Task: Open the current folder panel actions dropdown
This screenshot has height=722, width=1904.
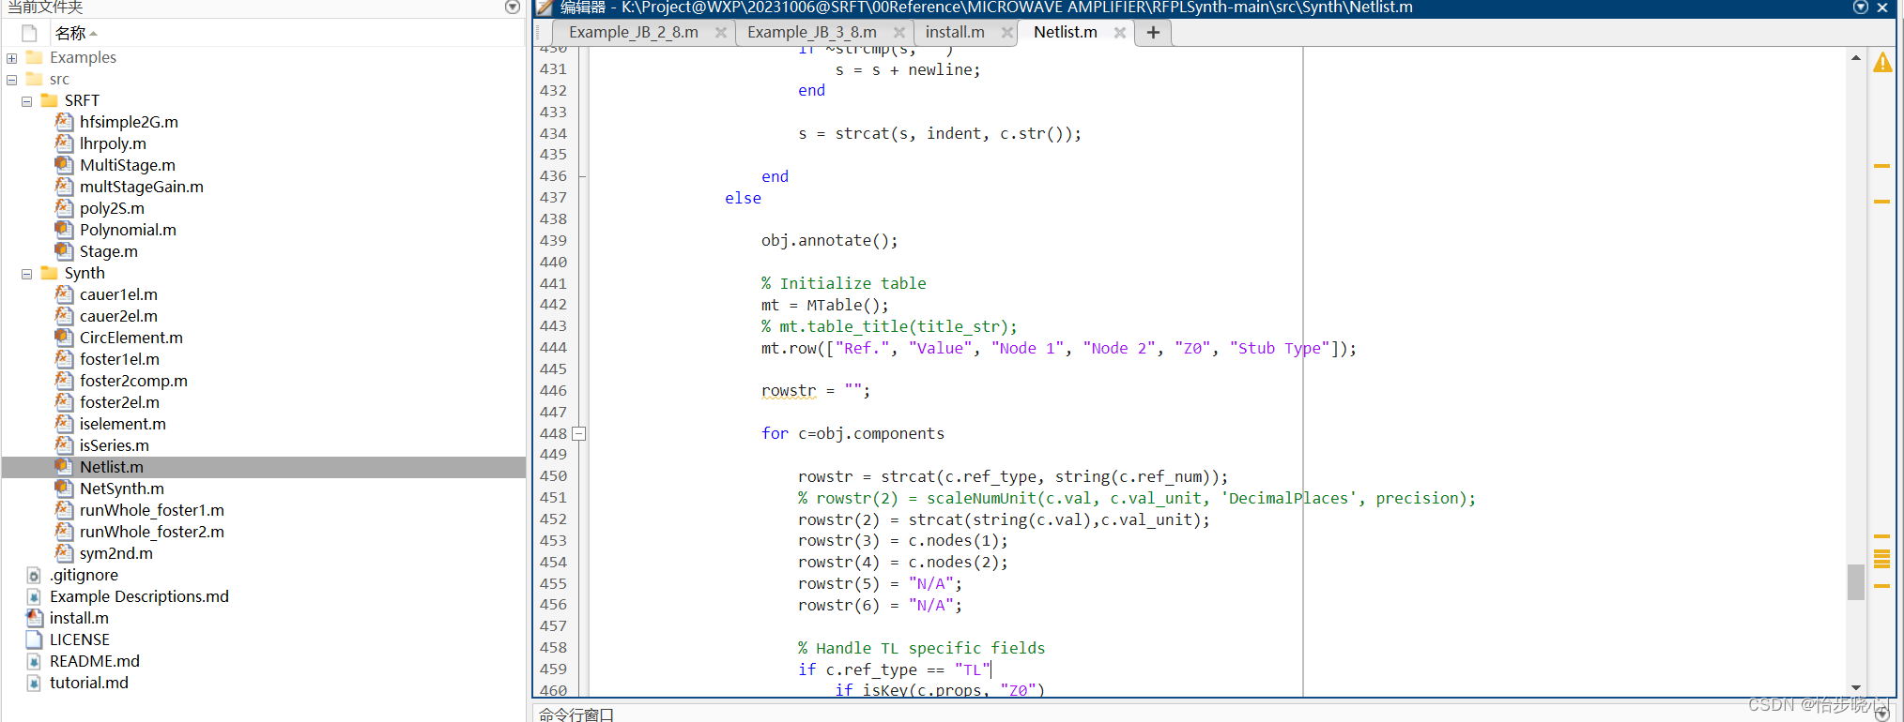Action: tap(513, 7)
